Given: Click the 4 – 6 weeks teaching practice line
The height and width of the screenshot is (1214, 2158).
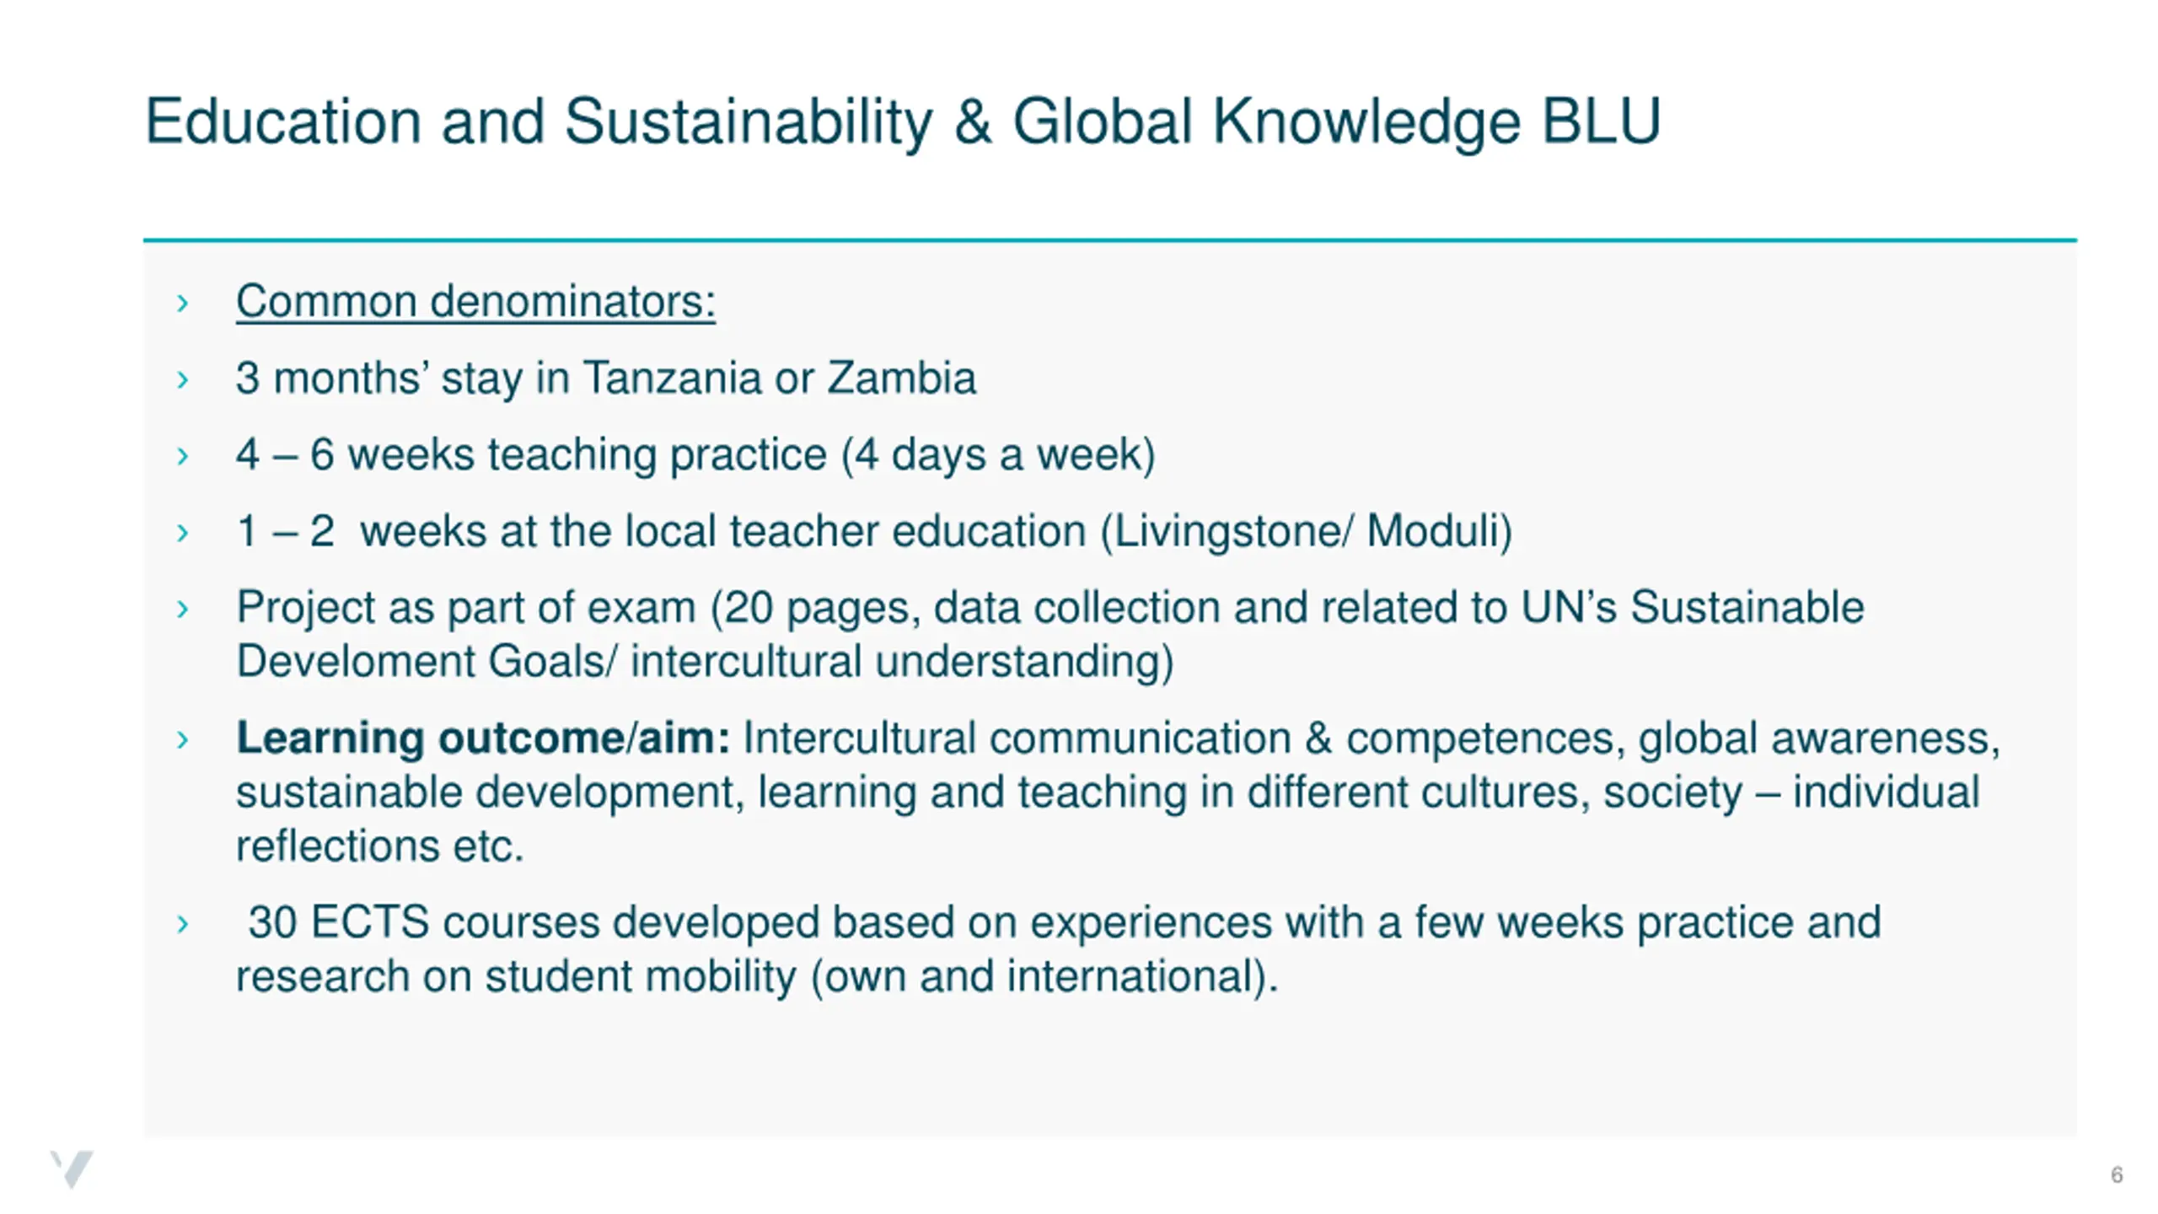Looking at the screenshot, I should click(x=695, y=454).
